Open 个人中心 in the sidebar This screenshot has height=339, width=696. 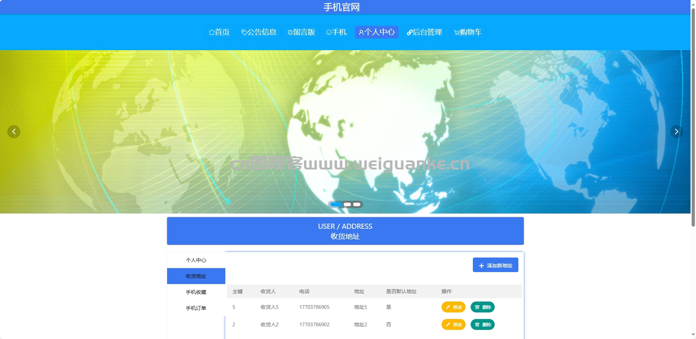click(196, 260)
